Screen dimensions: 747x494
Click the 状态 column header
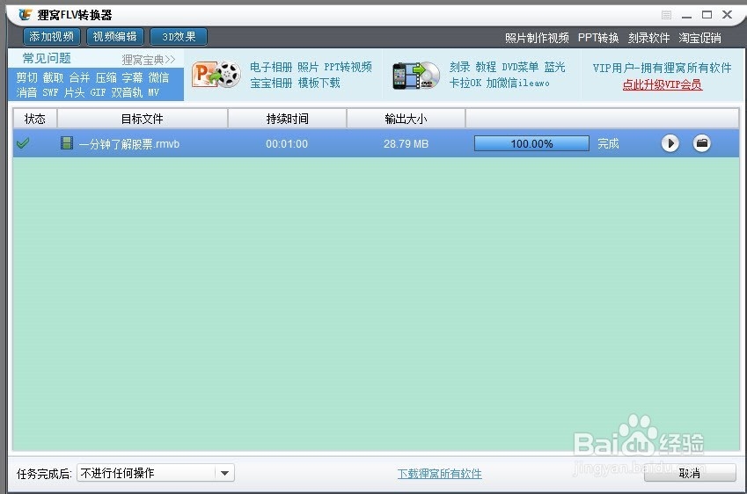[x=35, y=119]
